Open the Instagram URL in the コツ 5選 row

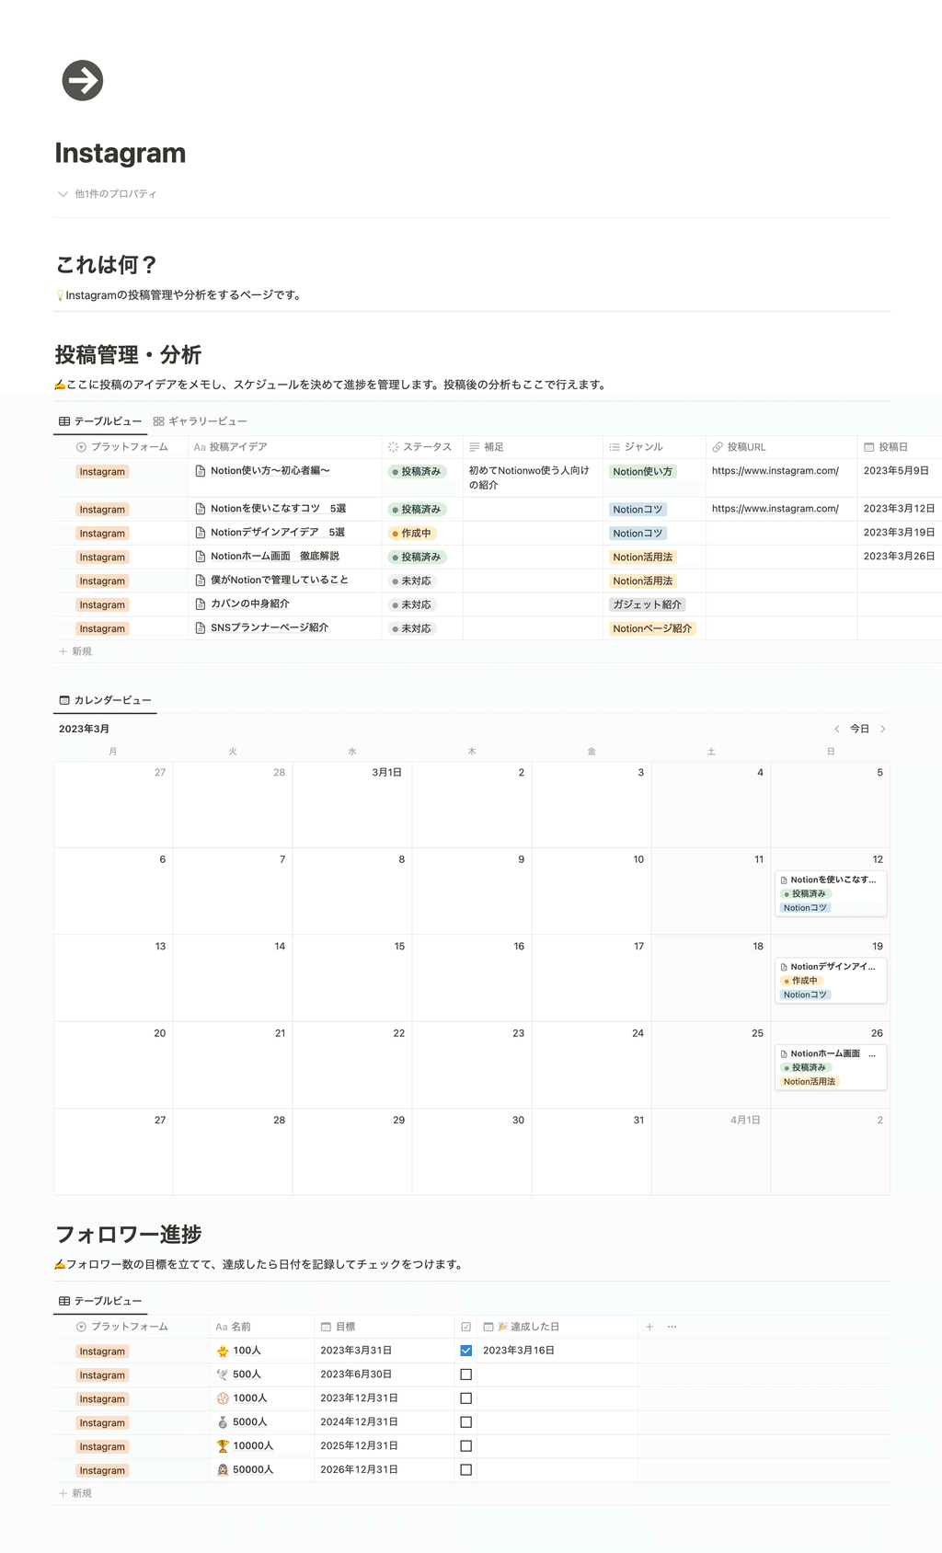click(775, 509)
